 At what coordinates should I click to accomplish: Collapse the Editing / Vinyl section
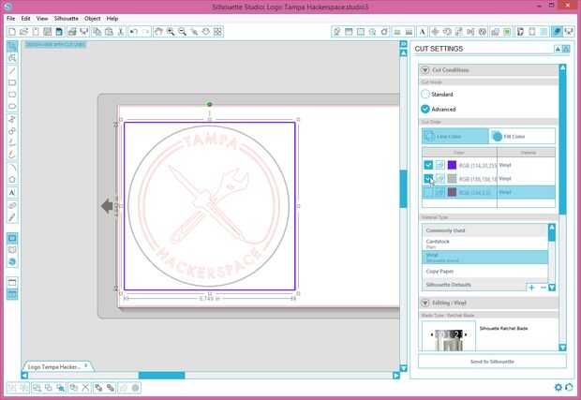(x=425, y=303)
